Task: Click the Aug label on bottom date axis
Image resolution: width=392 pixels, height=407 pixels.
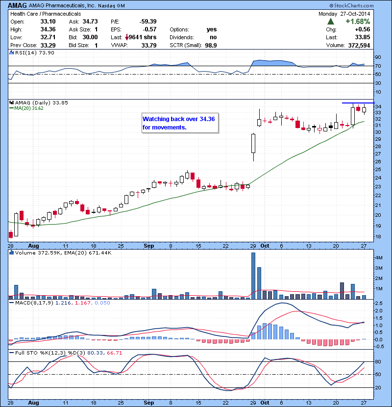Action: [33, 403]
